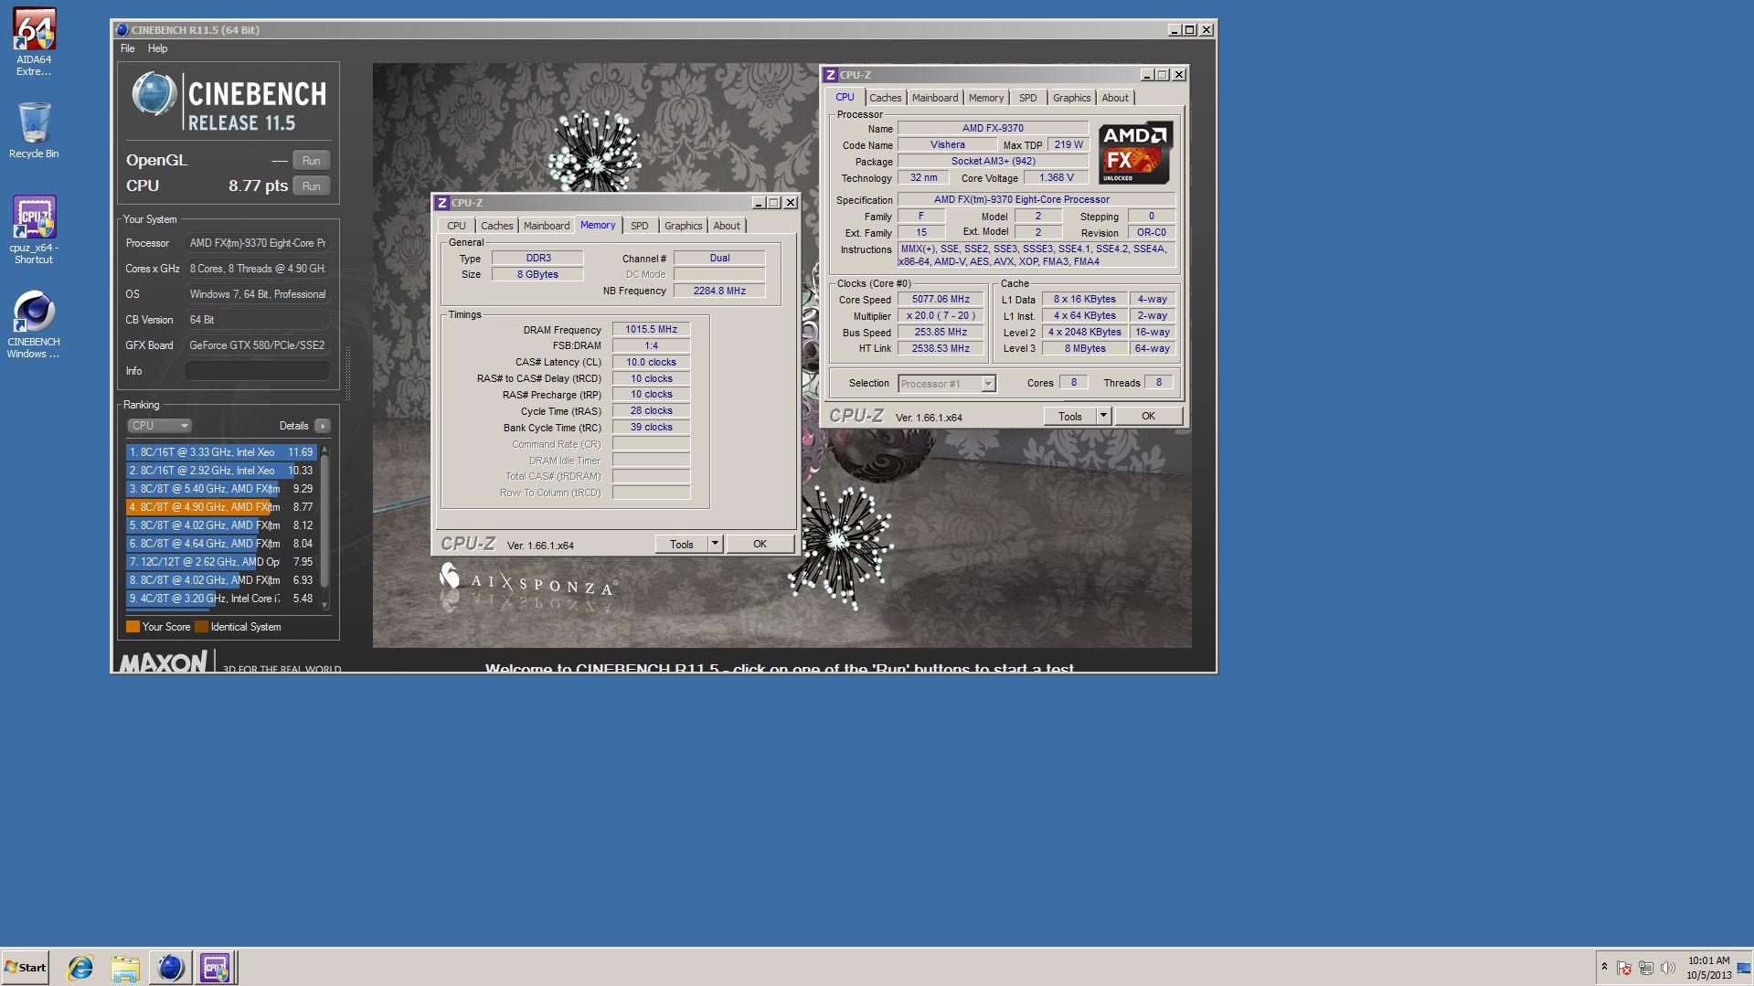Open the clock showing 10:01 AM
Screen dimensions: 1754x986
(1708, 968)
